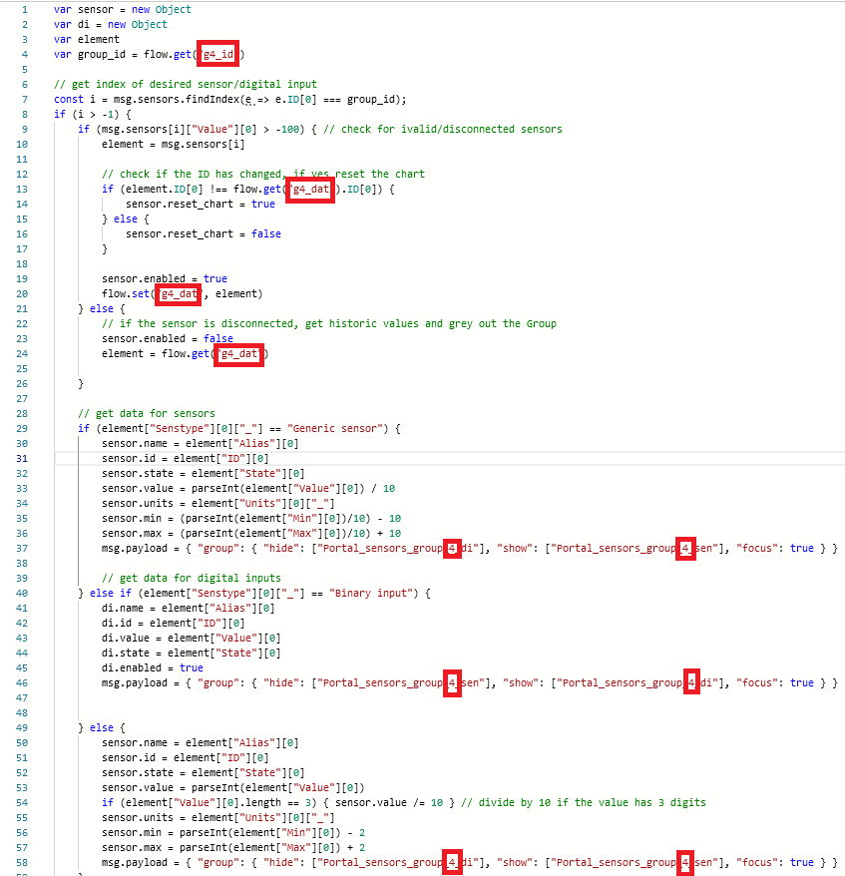
Task: Click the "Generic sensor" string on line 29
Action: click(x=335, y=428)
